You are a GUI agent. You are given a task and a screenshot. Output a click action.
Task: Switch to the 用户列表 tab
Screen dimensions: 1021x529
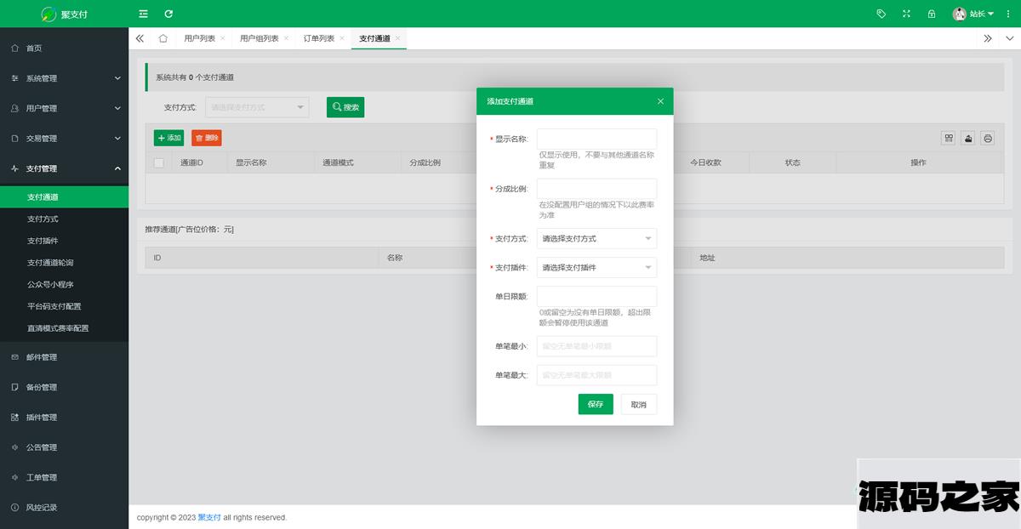click(x=200, y=38)
